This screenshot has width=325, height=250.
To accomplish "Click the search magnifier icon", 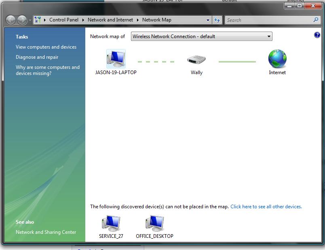I will [x=316, y=20].
